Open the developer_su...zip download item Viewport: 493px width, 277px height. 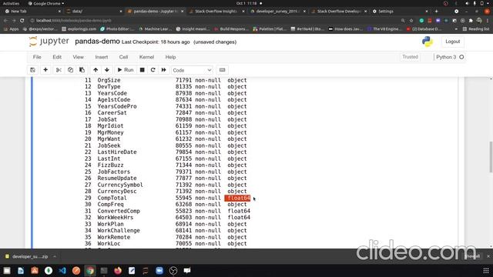click(x=27, y=256)
